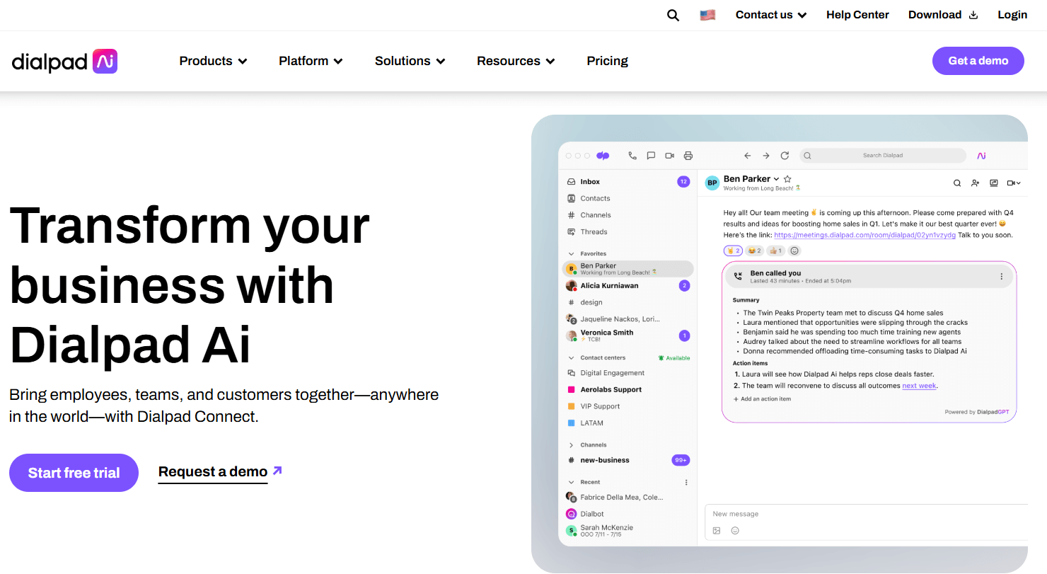Search the conversation with the magnifier icon
Screen dimensions: 1047x574
(x=957, y=183)
